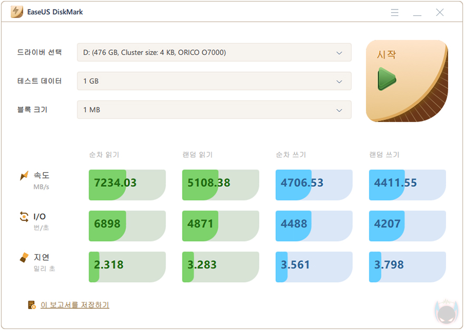Close the EaseUS DiskMark window
The image size is (464, 330).
[440, 12]
